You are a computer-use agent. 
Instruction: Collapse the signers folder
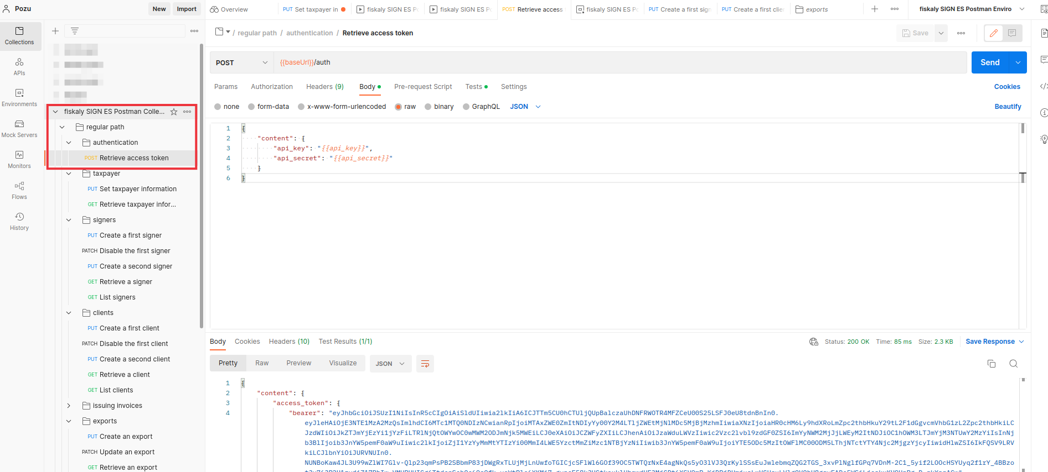(x=69, y=220)
